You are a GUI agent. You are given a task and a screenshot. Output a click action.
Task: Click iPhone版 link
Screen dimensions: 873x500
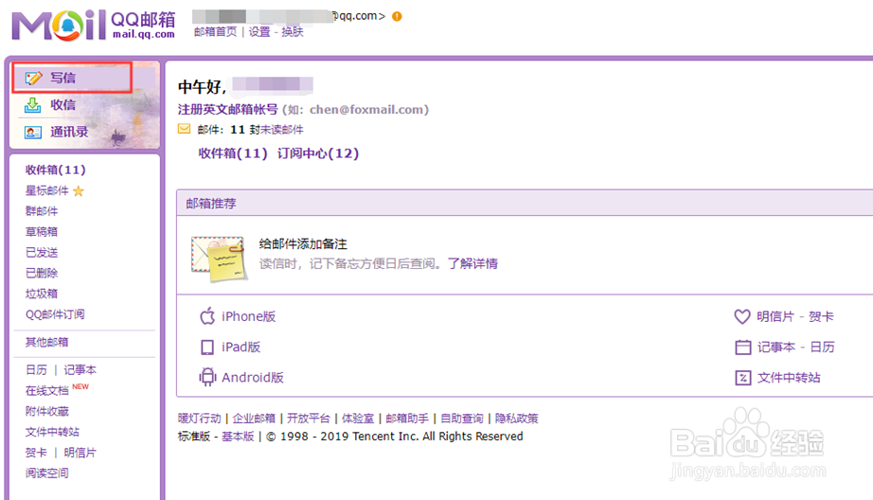pos(249,316)
